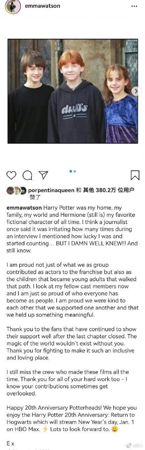Tap the heart like icon
This screenshot has width=145, height=450.
pos(11,175)
